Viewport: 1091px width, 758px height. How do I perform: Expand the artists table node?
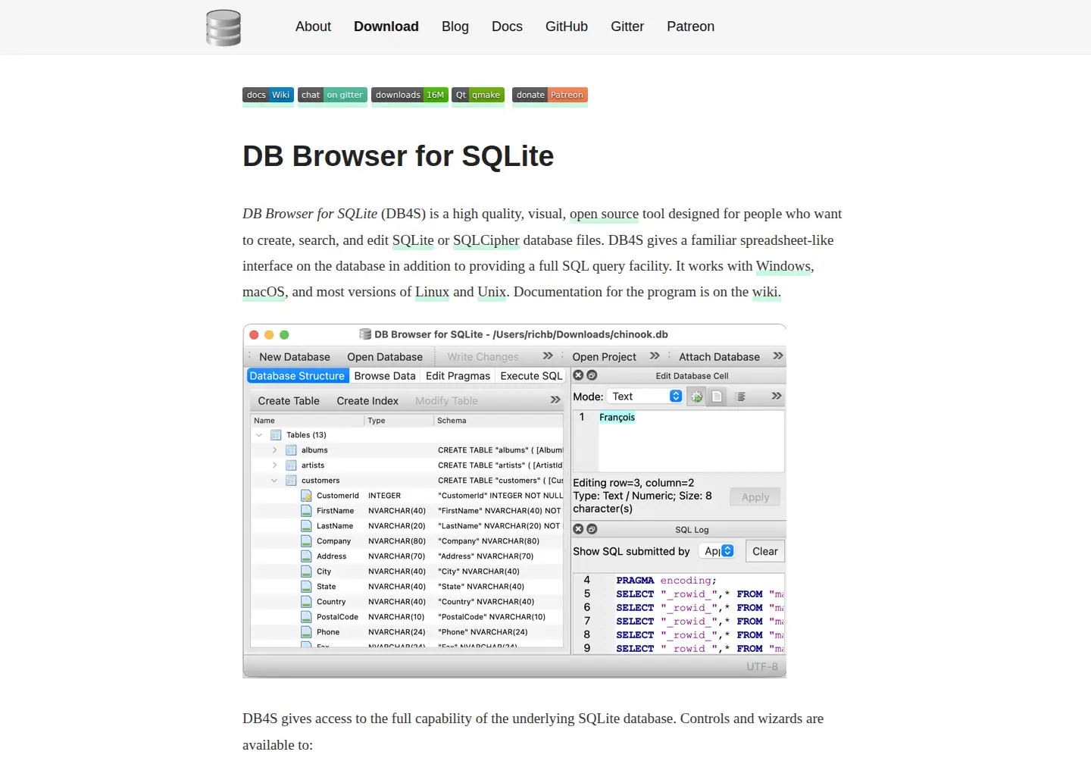tap(274, 465)
